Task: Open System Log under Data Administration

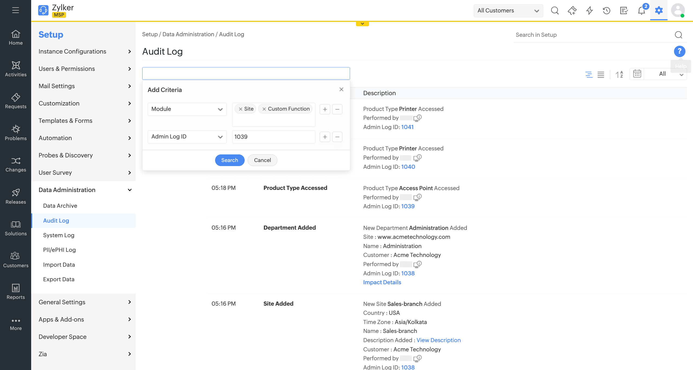Action: pyautogui.click(x=59, y=235)
